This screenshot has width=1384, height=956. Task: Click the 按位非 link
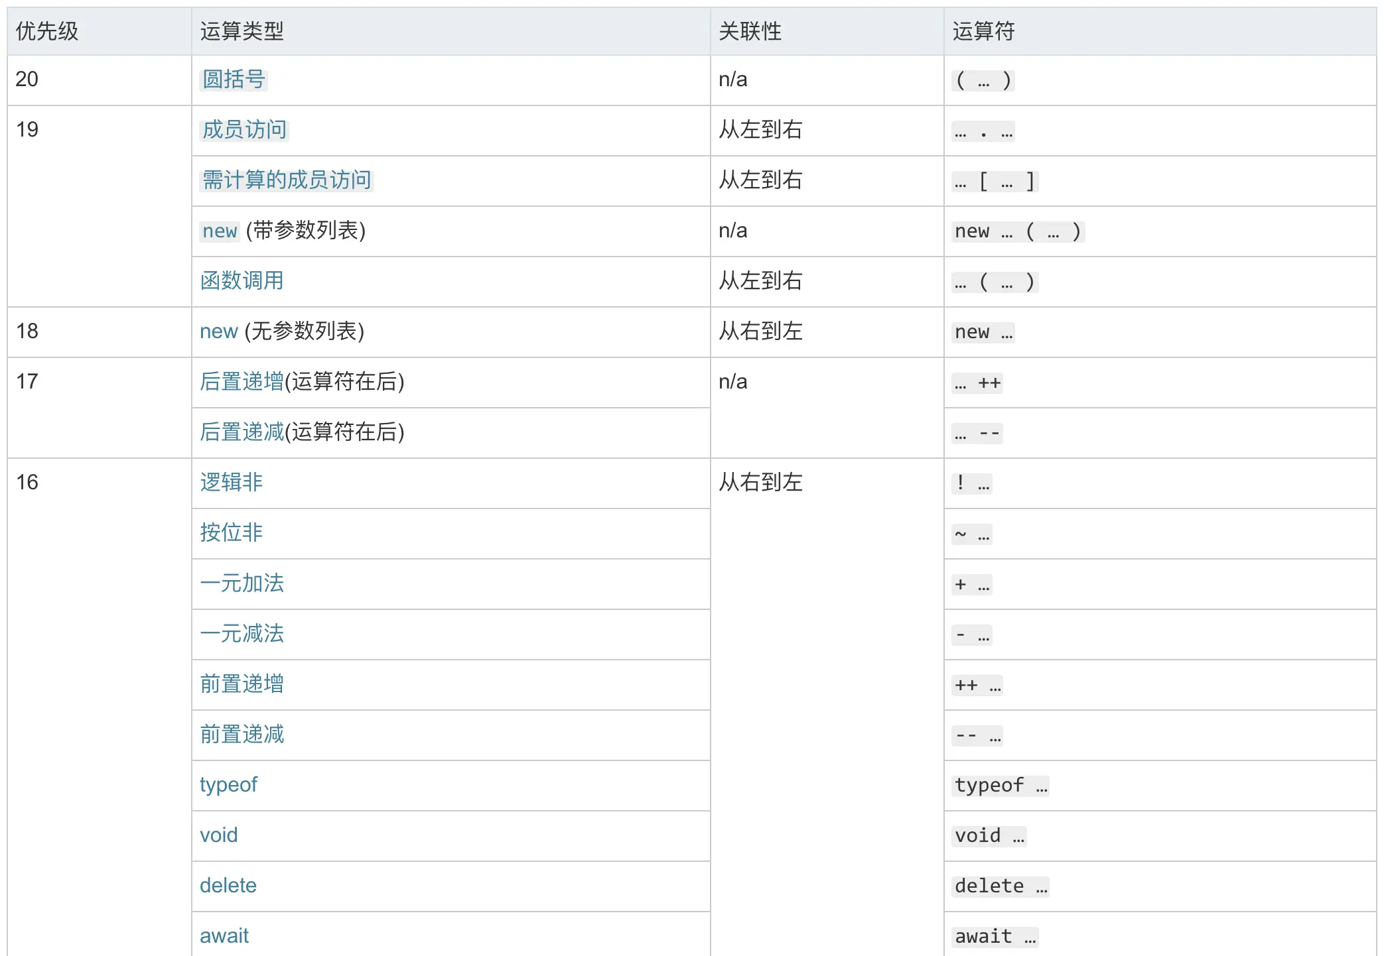(231, 533)
